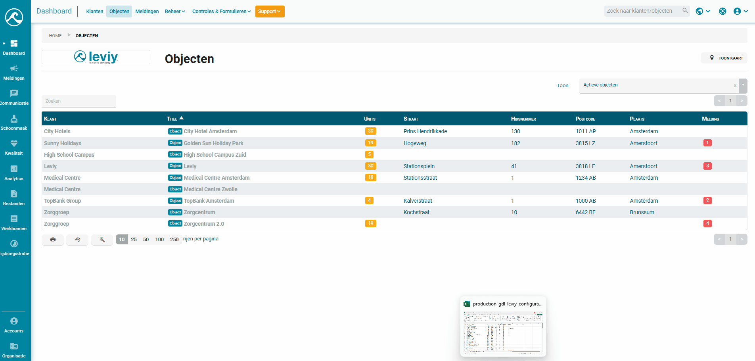
Task: Click the magnifier icon in global search
Action: (685, 11)
